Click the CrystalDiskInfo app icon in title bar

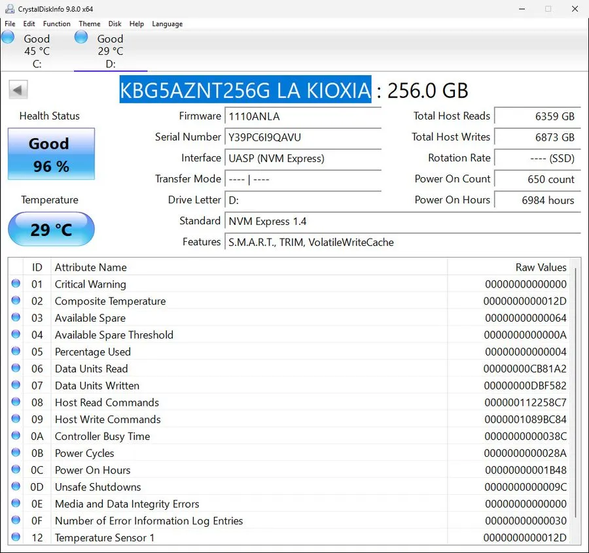click(9, 8)
